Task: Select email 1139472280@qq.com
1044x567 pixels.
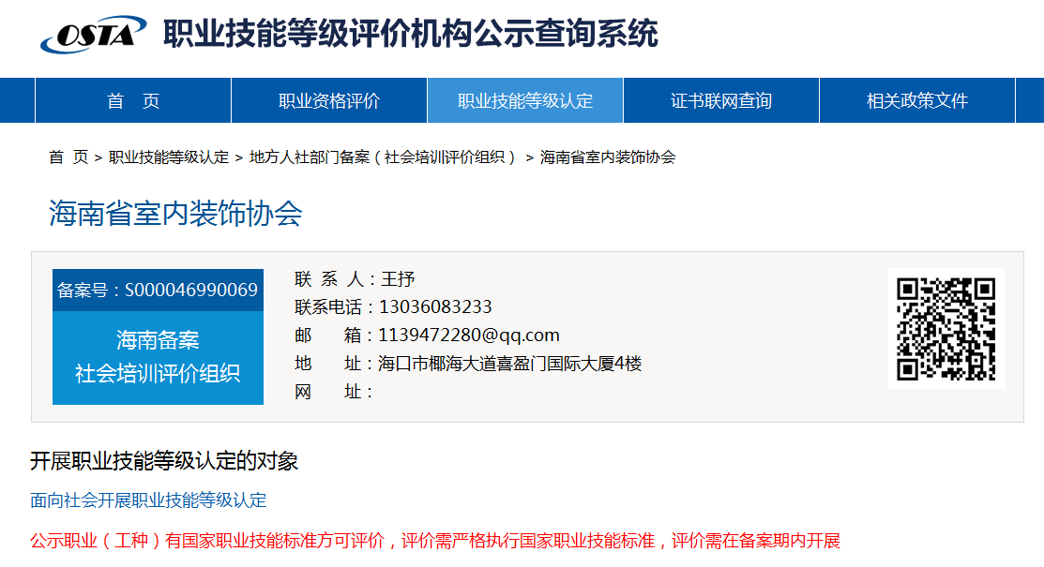Action: pyautogui.click(x=469, y=335)
